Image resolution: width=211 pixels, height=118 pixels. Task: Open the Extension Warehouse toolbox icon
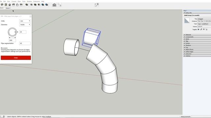click(54, 5)
